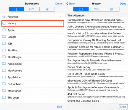Open the Google bookmark
The height and width of the screenshot is (110, 128).
(x=32, y=37)
